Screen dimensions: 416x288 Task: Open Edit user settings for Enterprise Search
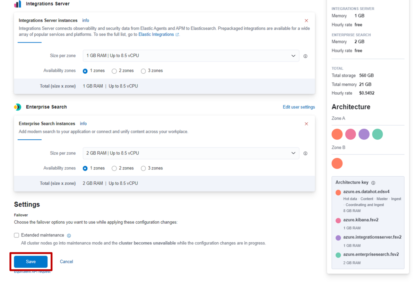click(299, 107)
